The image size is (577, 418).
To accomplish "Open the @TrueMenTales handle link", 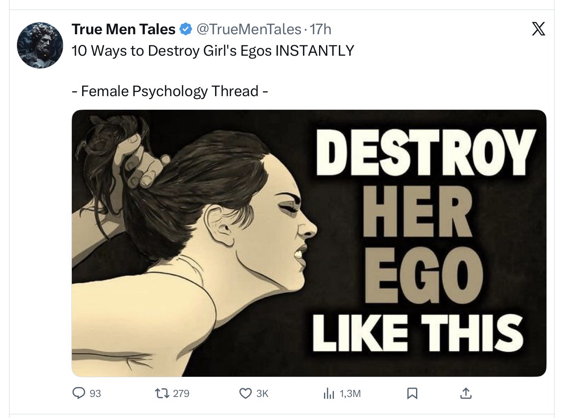I will coord(249,29).
